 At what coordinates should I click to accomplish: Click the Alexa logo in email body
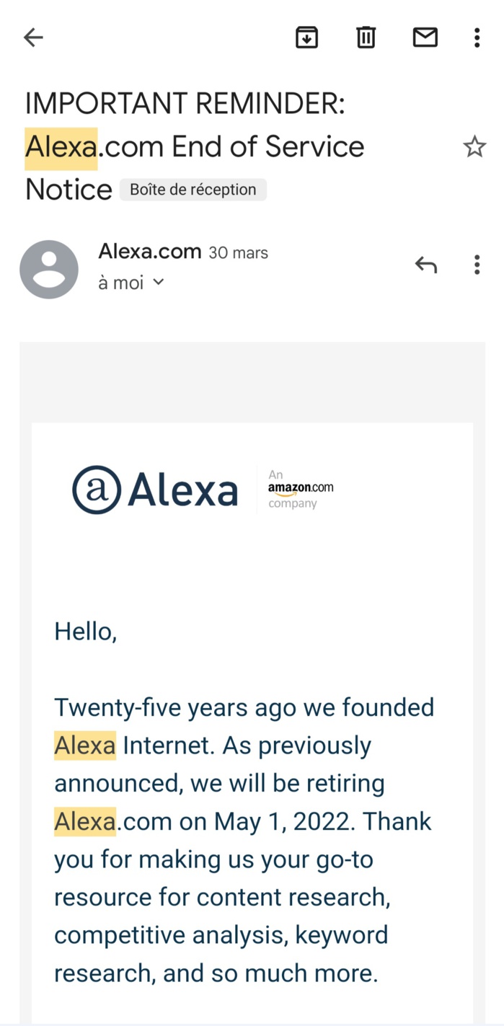click(155, 490)
